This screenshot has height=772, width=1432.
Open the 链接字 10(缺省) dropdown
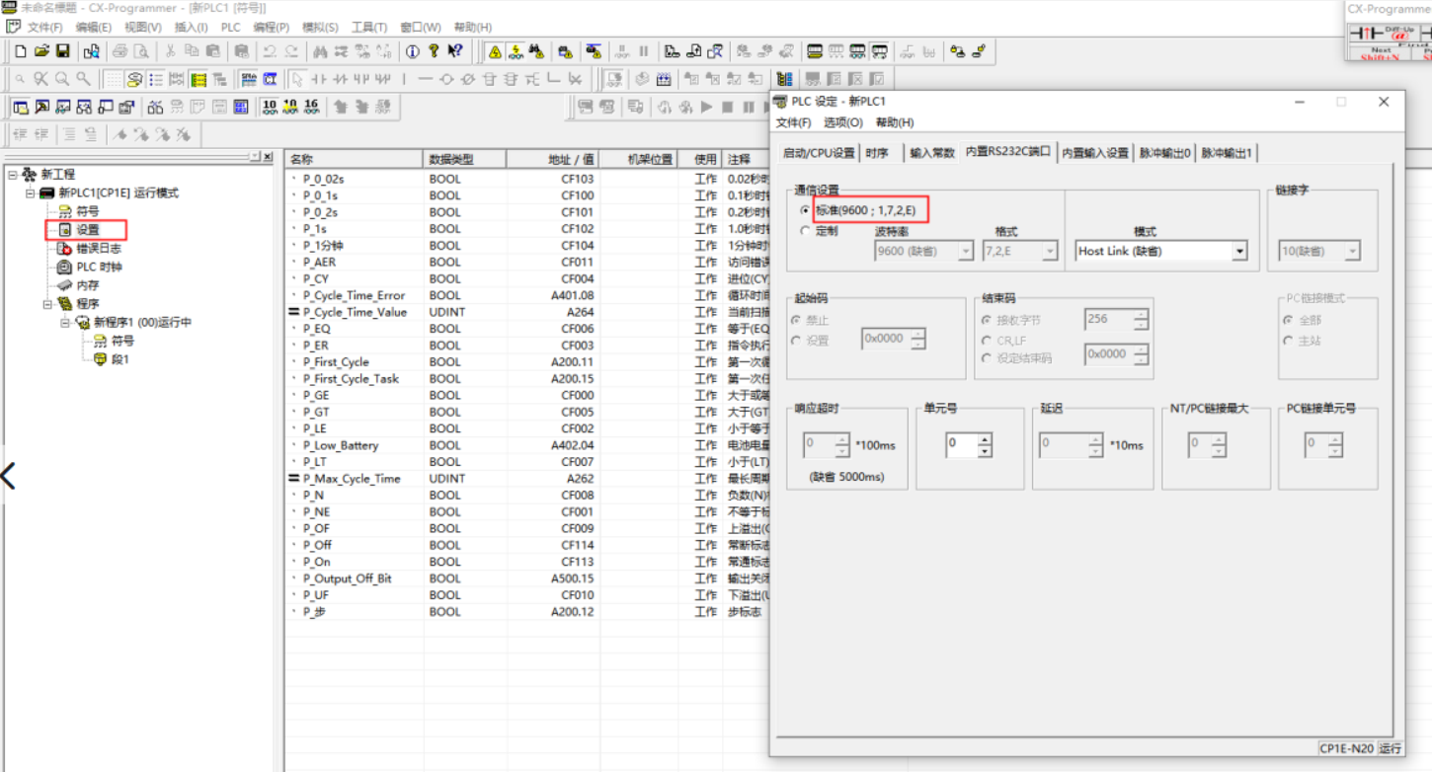click(1351, 252)
